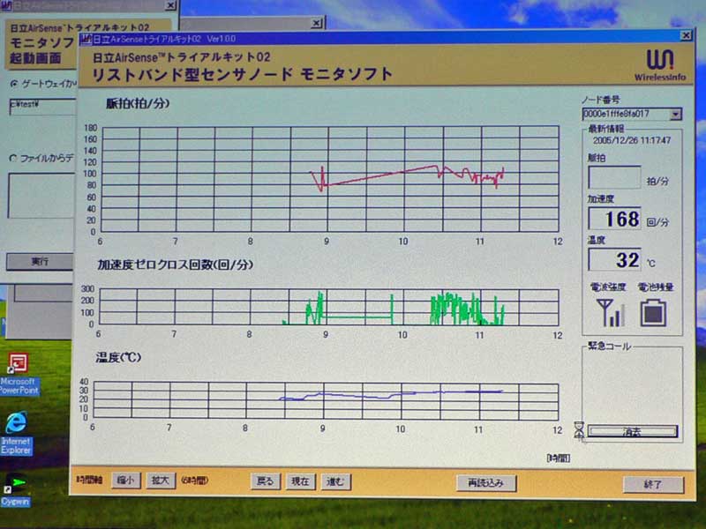Viewport: 706px width, 529px height.
Task: Click the 終了 exit button
Action: point(653,485)
